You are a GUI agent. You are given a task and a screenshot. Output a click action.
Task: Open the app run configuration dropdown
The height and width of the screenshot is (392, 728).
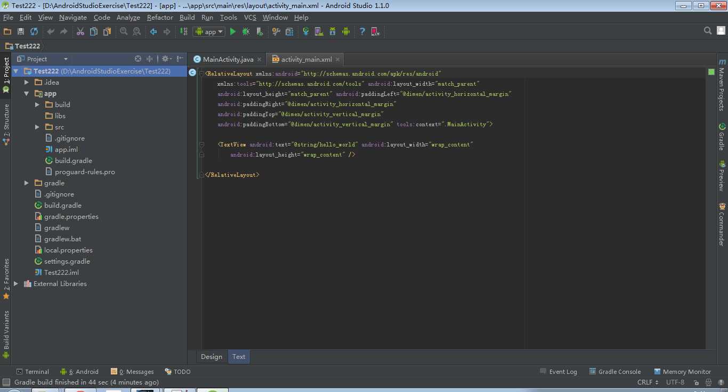[x=209, y=31]
